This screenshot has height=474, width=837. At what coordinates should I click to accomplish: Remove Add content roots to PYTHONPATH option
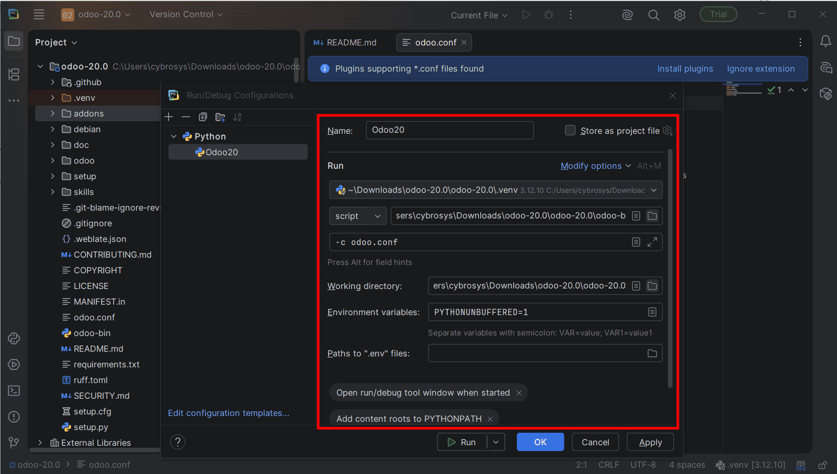[x=490, y=419]
